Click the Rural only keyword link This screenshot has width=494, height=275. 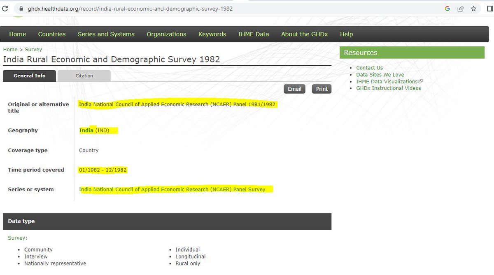pos(188,264)
